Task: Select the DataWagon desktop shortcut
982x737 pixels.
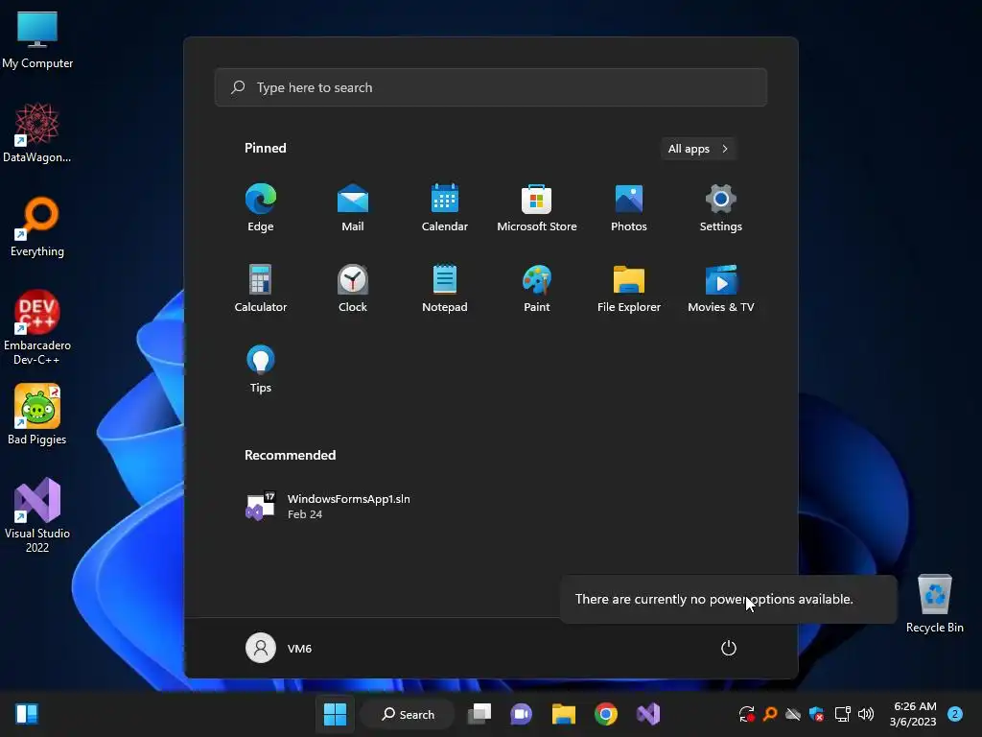Action: (x=37, y=132)
